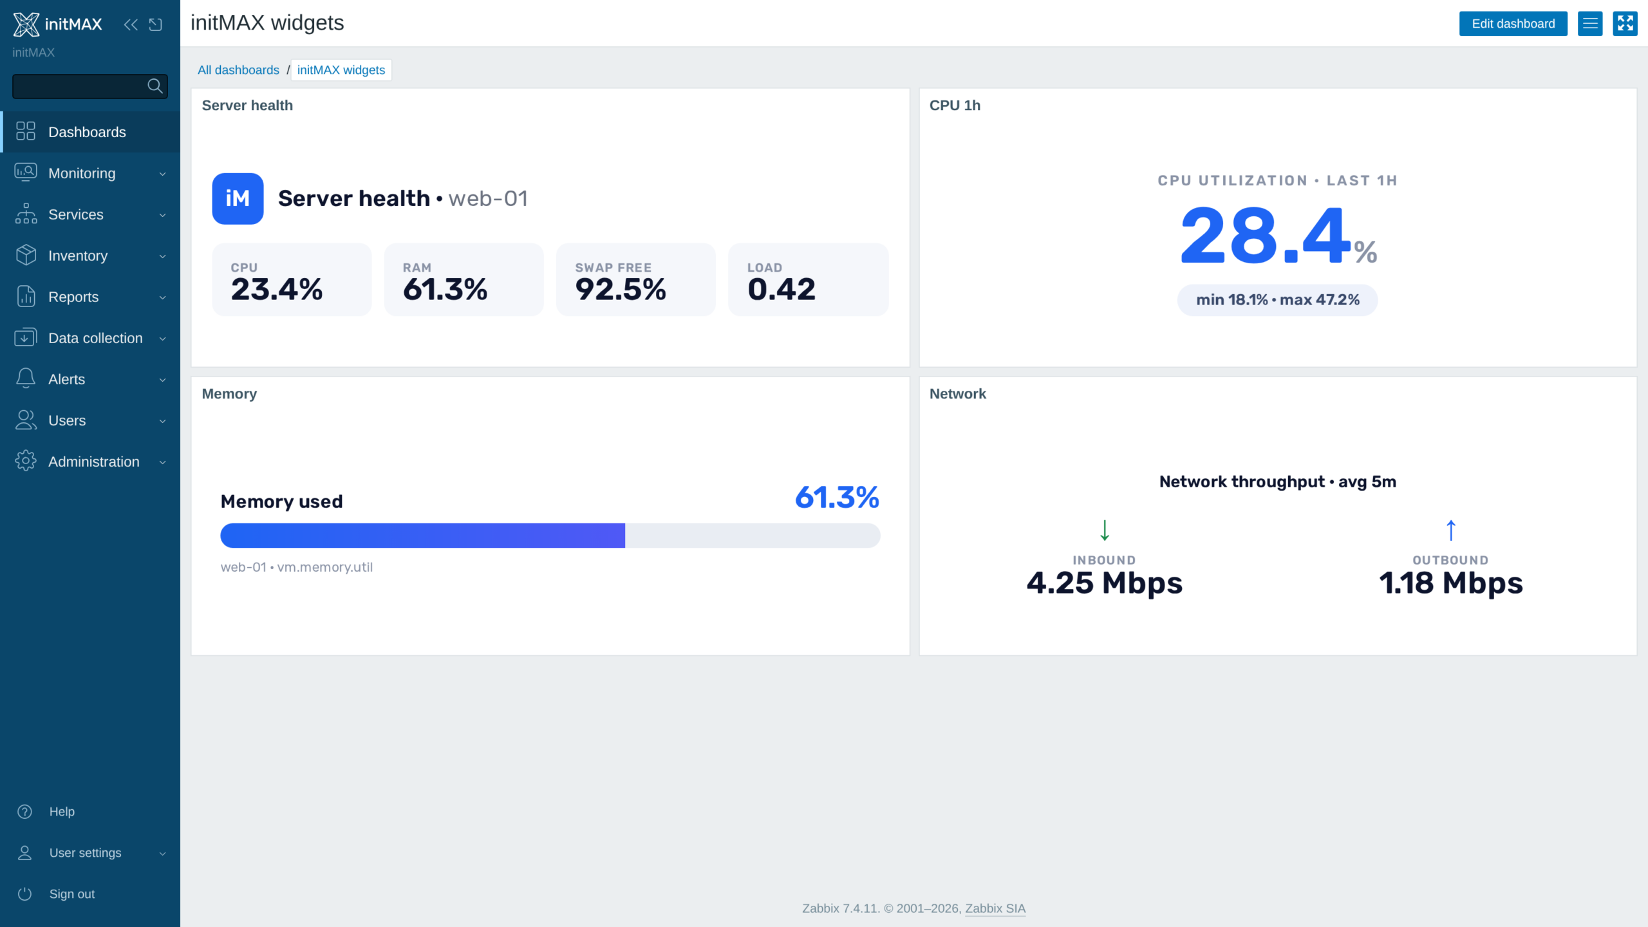Image resolution: width=1648 pixels, height=927 pixels.
Task: Click the iM Server health badge
Action: (x=238, y=198)
